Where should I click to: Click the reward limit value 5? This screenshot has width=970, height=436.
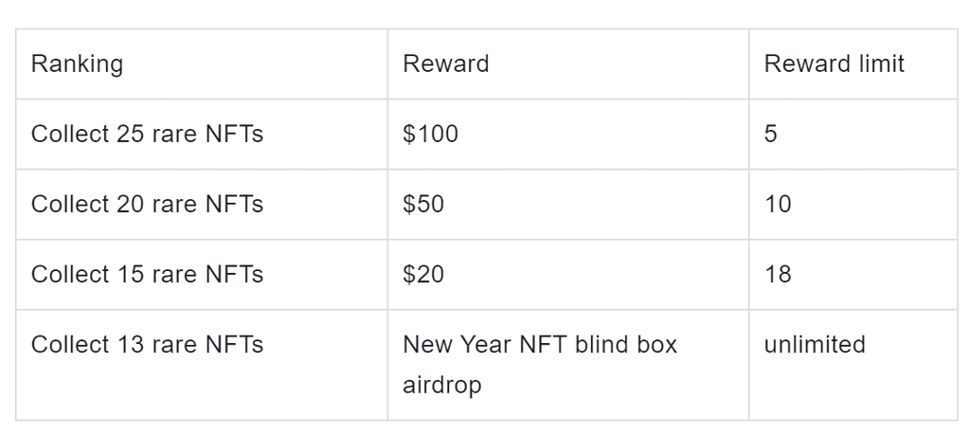pyautogui.click(x=770, y=135)
